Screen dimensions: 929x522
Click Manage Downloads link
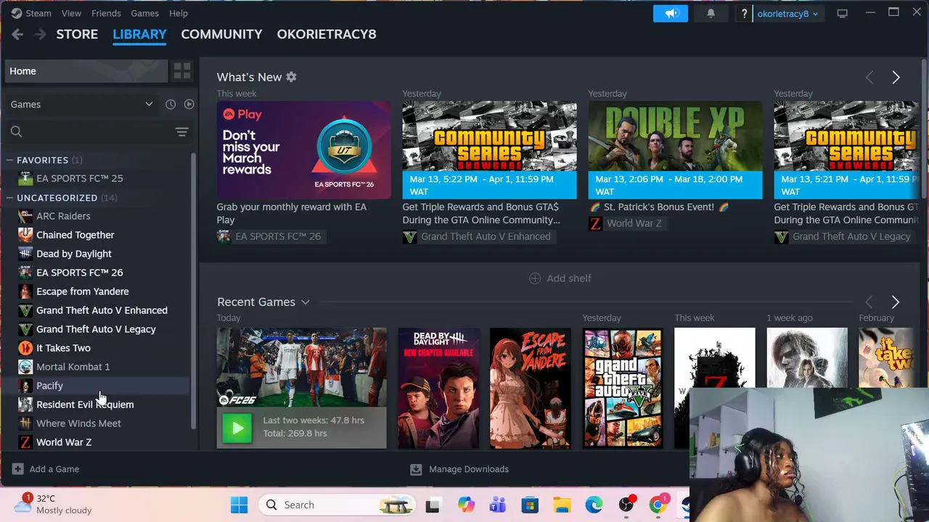click(x=469, y=469)
